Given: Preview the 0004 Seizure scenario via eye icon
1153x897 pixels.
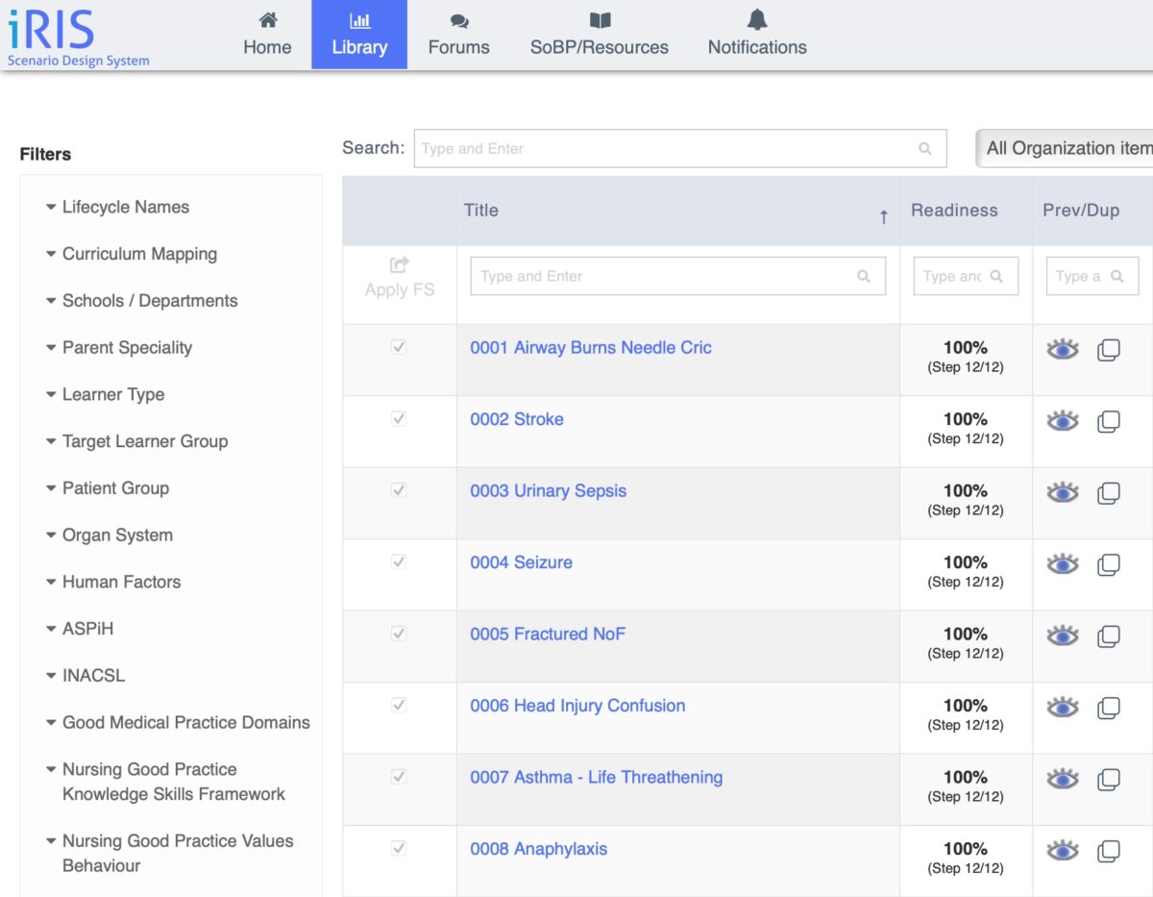Looking at the screenshot, I should (x=1062, y=564).
